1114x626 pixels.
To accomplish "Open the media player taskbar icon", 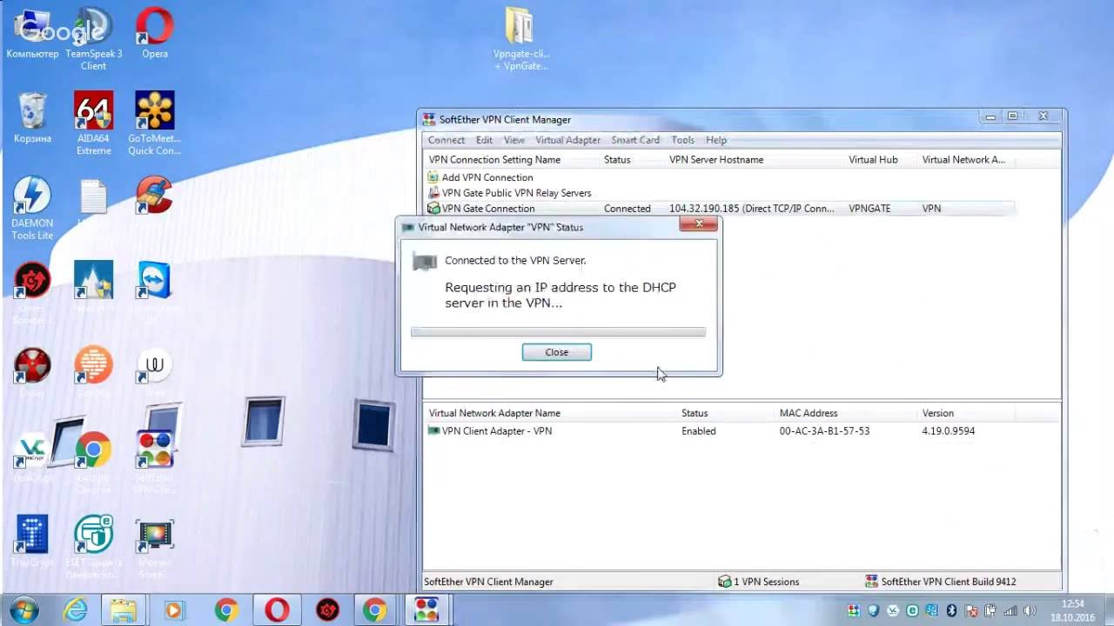I will click(x=173, y=610).
